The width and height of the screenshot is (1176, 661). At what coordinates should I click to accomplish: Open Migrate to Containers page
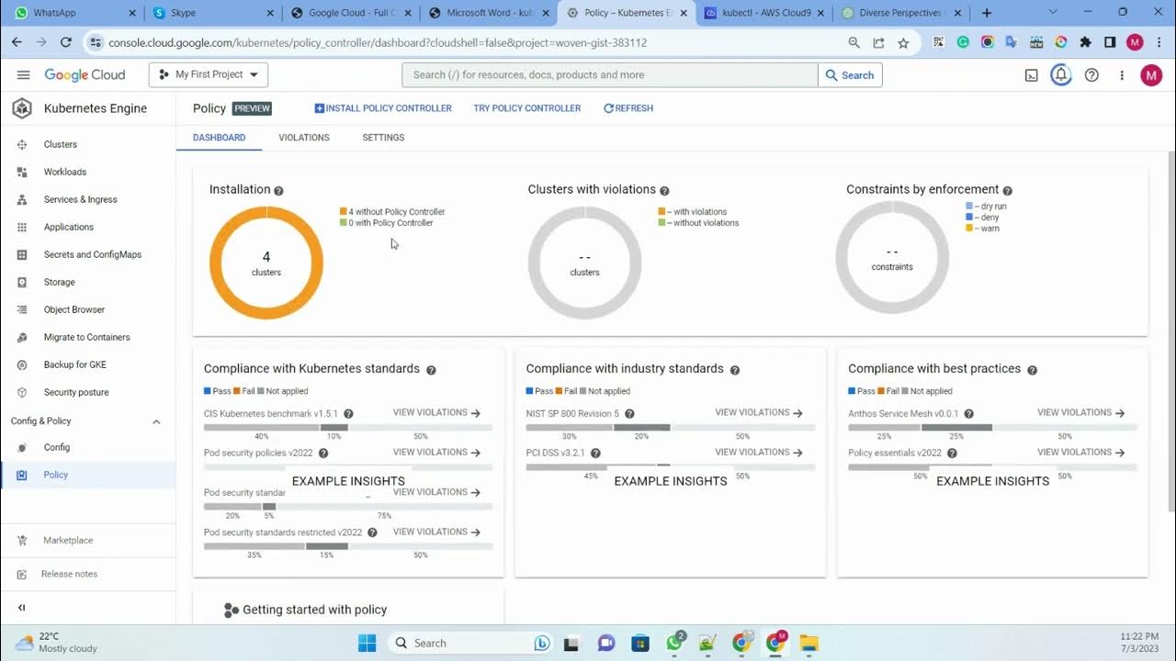point(87,337)
